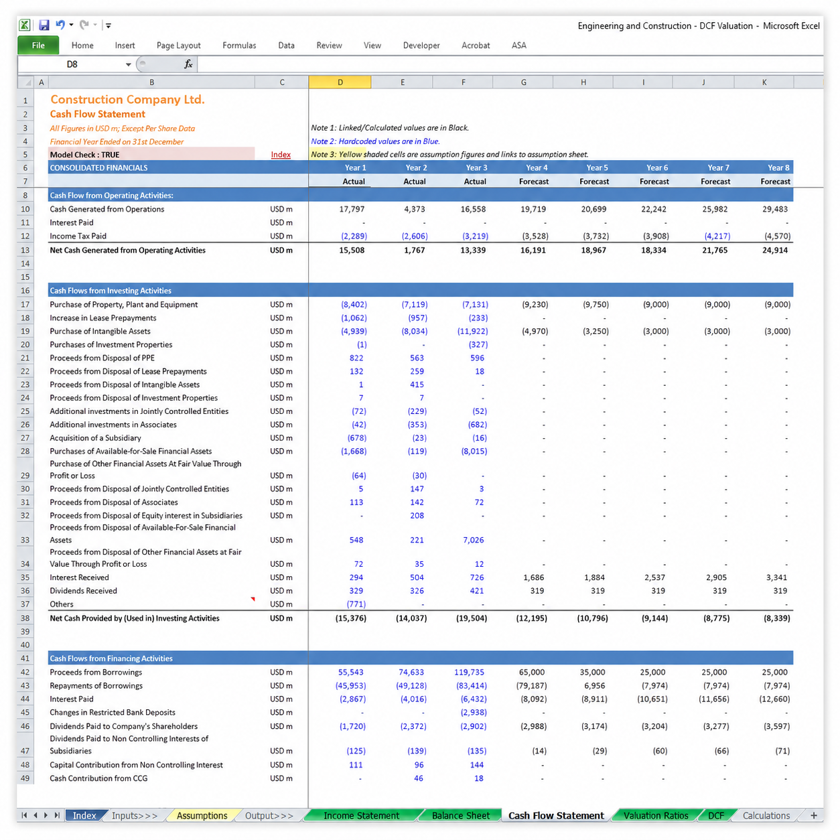
Task: Open the Insert ribbon tab
Action: [125, 46]
